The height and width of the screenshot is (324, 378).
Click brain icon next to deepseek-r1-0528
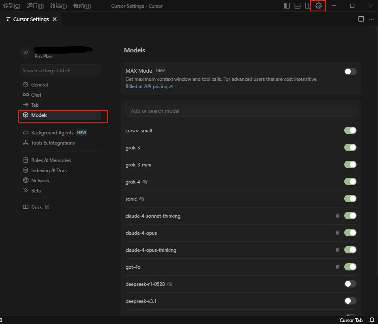coord(170,284)
